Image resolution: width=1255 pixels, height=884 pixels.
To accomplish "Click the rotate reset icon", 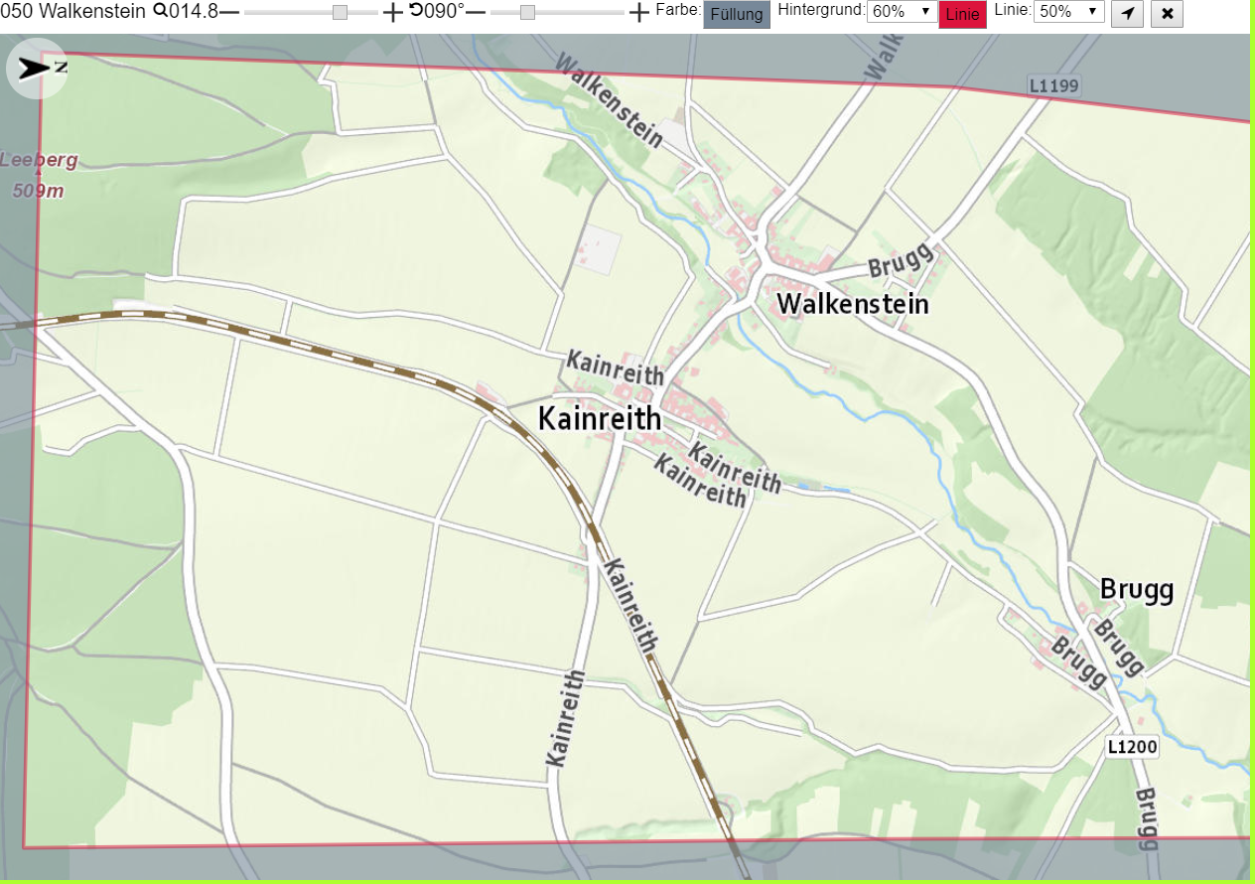I will pyautogui.click(x=416, y=11).
